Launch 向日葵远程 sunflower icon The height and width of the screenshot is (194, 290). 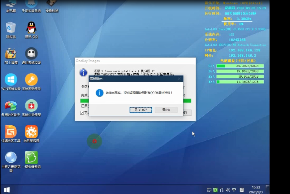click(31, 134)
